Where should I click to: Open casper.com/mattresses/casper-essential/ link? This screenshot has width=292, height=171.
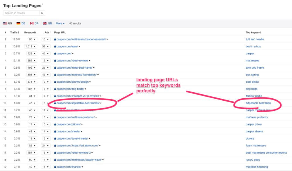coord(81,39)
